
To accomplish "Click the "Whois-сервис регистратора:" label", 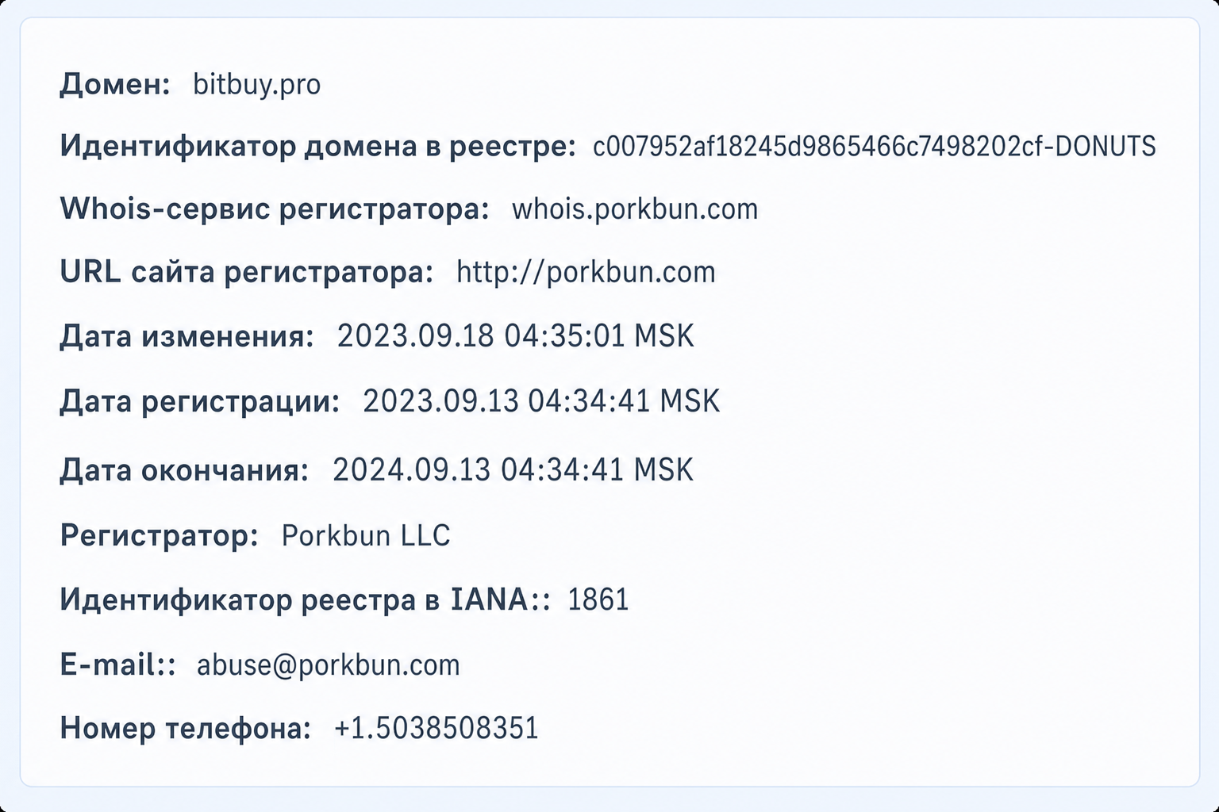I will tap(275, 209).
